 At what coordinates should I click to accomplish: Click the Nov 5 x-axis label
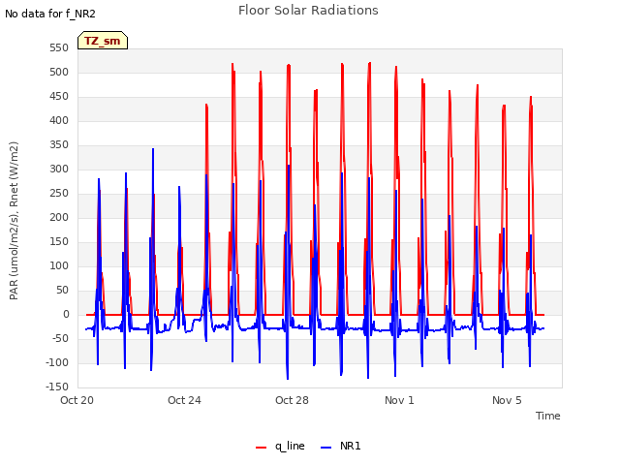[507, 400]
